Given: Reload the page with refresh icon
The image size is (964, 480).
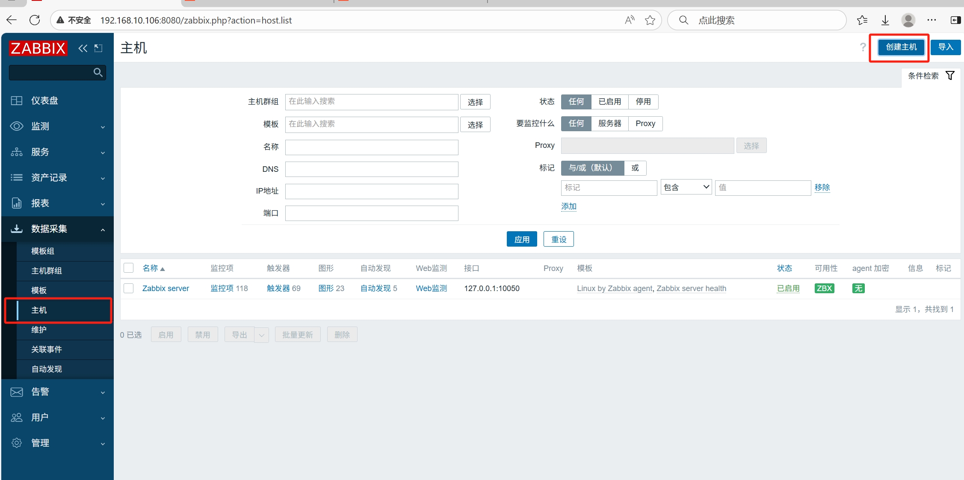Looking at the screenshot, I should coord(35,20).
